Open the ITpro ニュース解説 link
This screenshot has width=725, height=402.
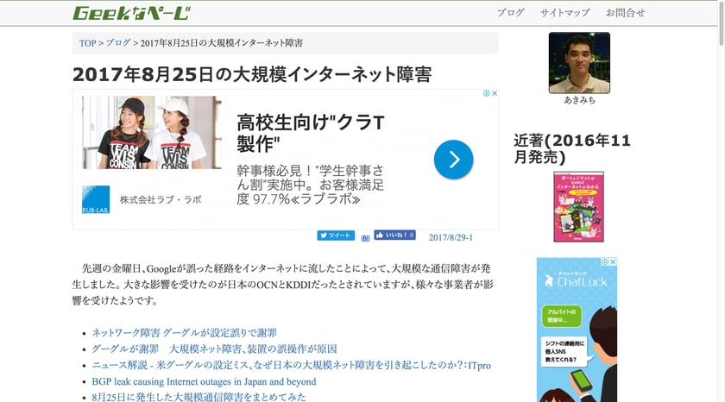(292, 365)
